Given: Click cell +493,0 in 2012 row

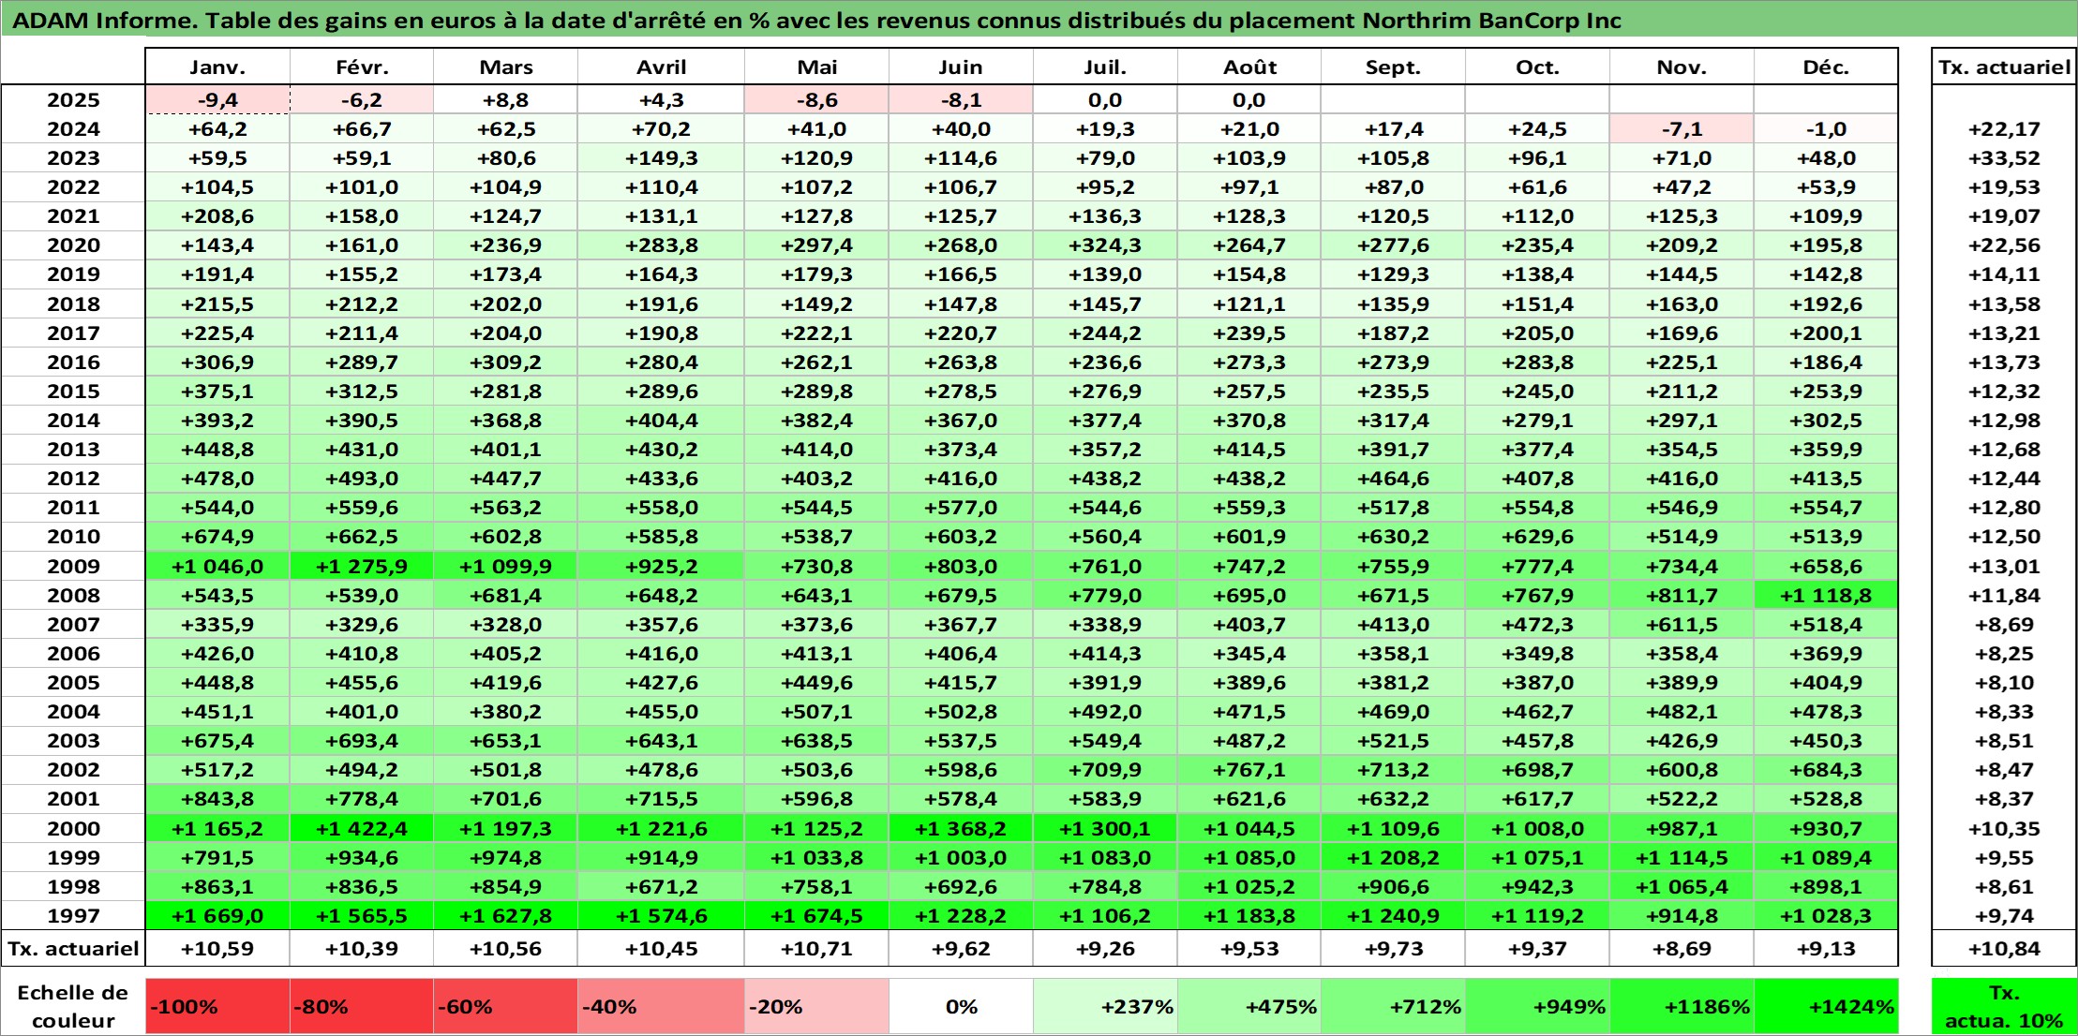Looking at the screenshot, I should click(362, 479).
